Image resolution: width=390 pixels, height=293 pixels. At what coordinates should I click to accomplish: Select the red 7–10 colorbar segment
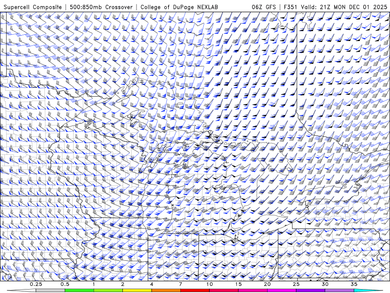(195, 291)
